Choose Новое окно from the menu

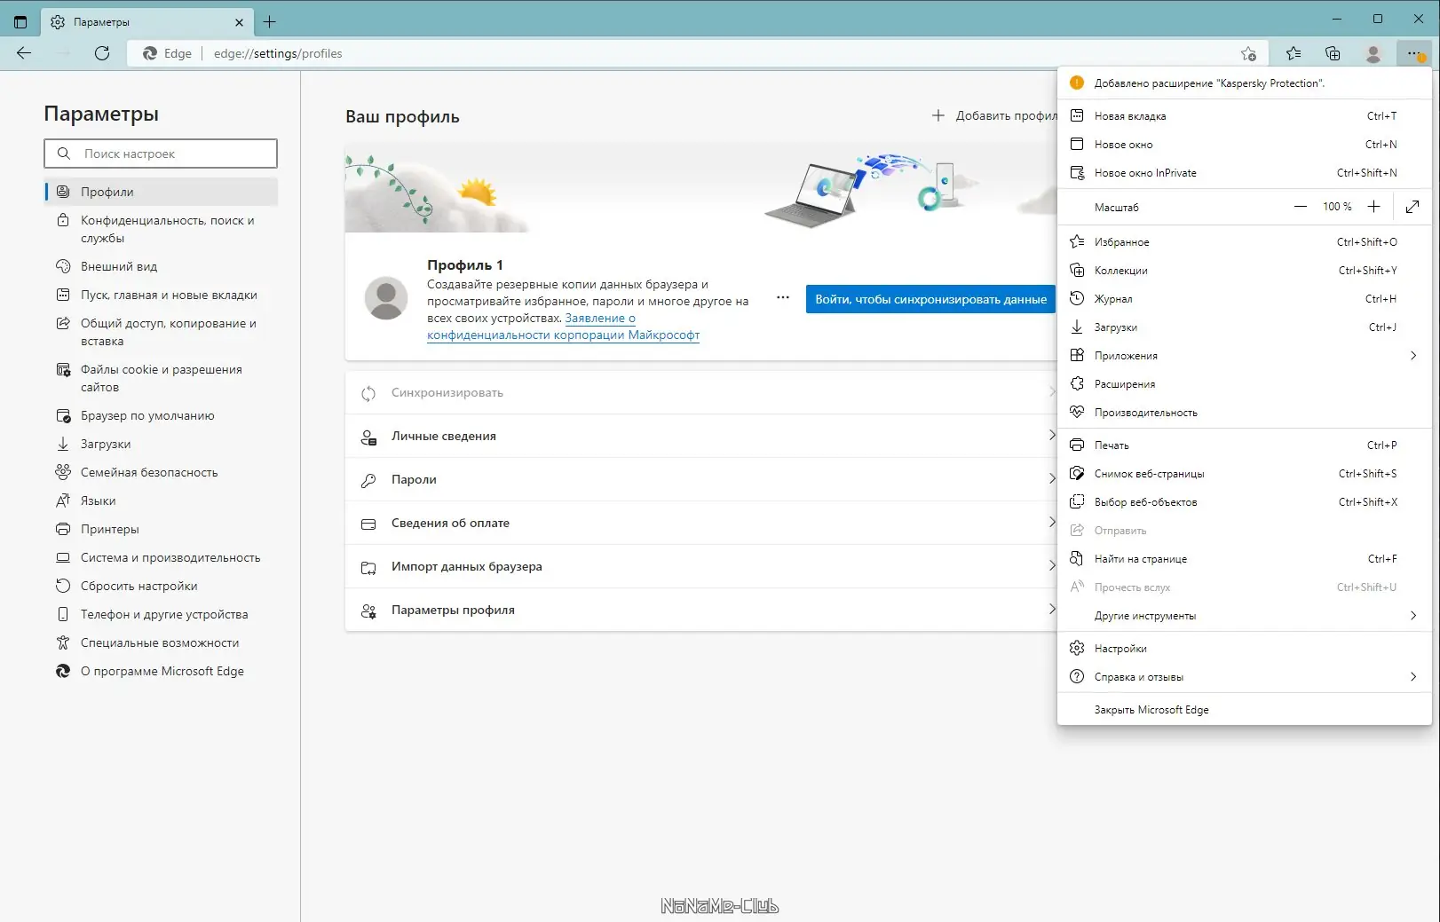coord(1245,144)
